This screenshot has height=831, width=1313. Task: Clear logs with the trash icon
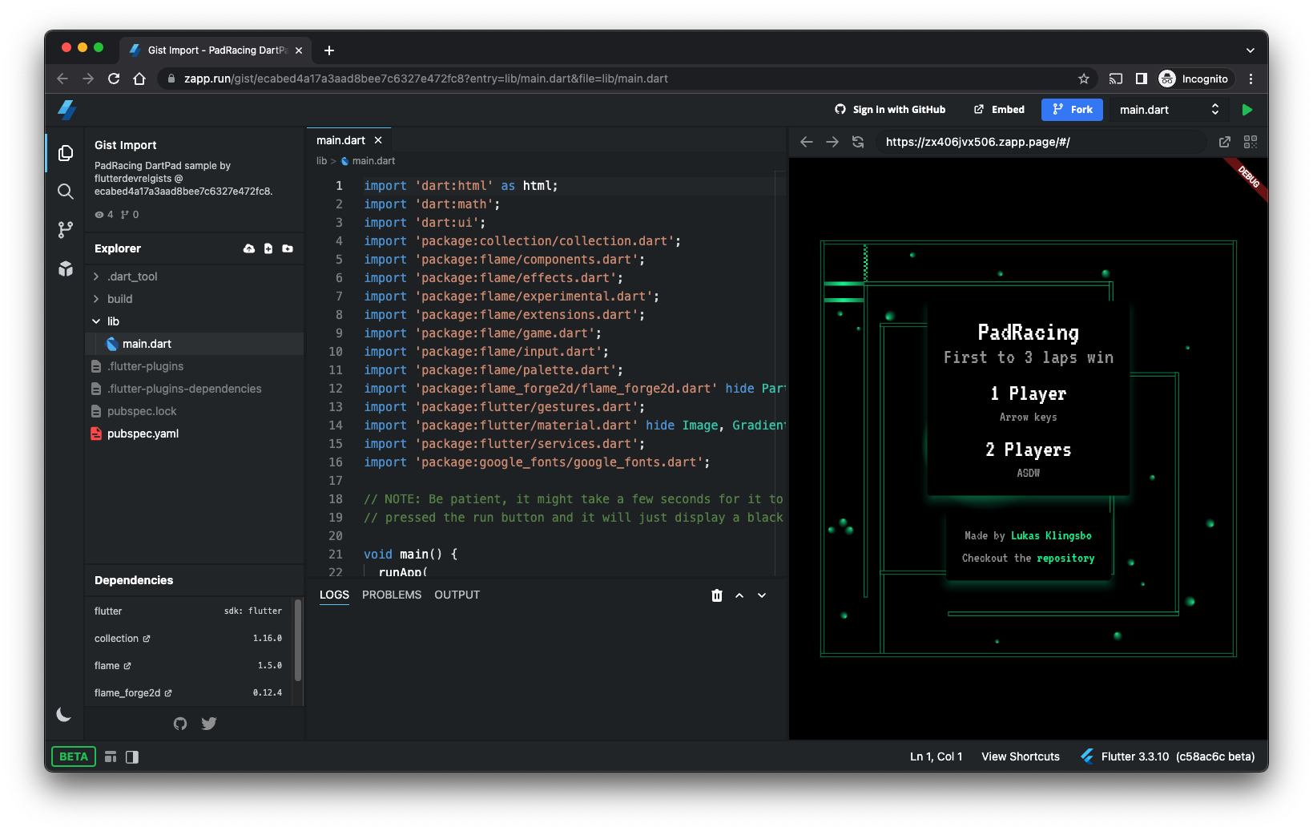717,595
